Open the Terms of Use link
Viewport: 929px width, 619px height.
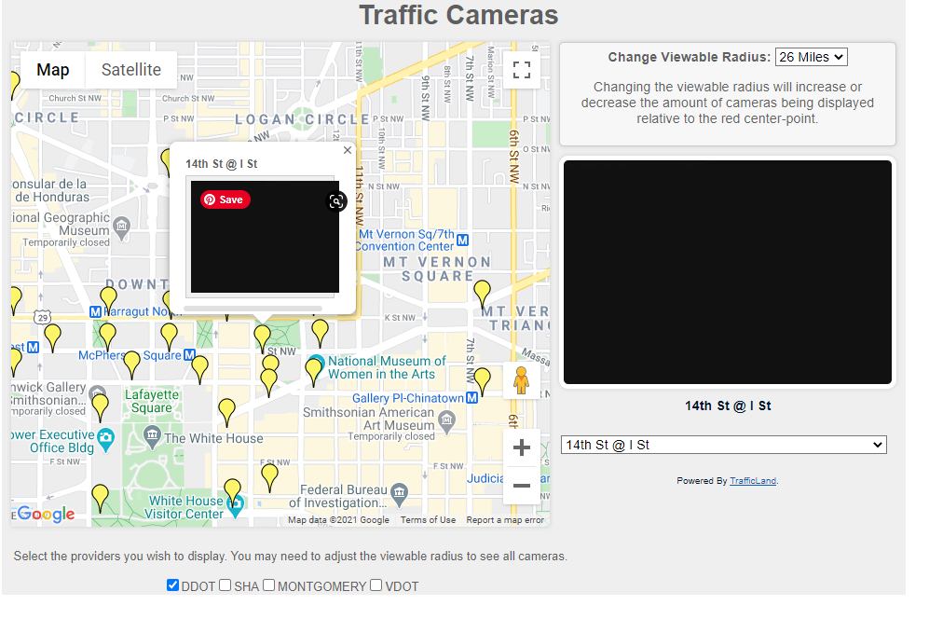[x=428, y=520]
